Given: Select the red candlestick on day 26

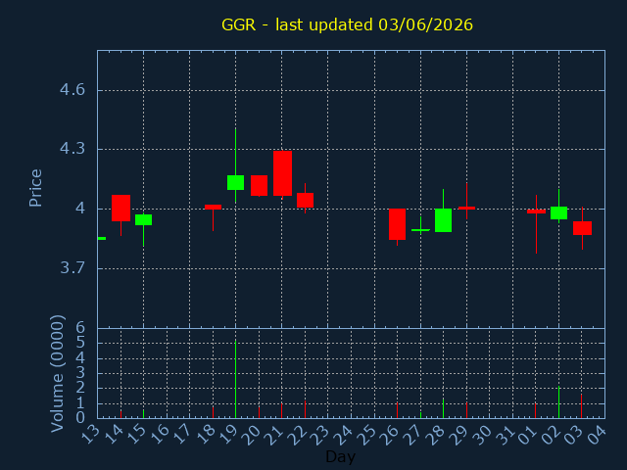Looking at the screenshot, I should click(x=397, y=224).
